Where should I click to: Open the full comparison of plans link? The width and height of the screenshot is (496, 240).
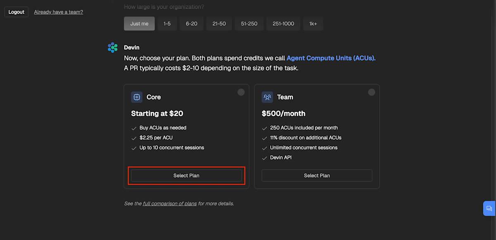170,204
